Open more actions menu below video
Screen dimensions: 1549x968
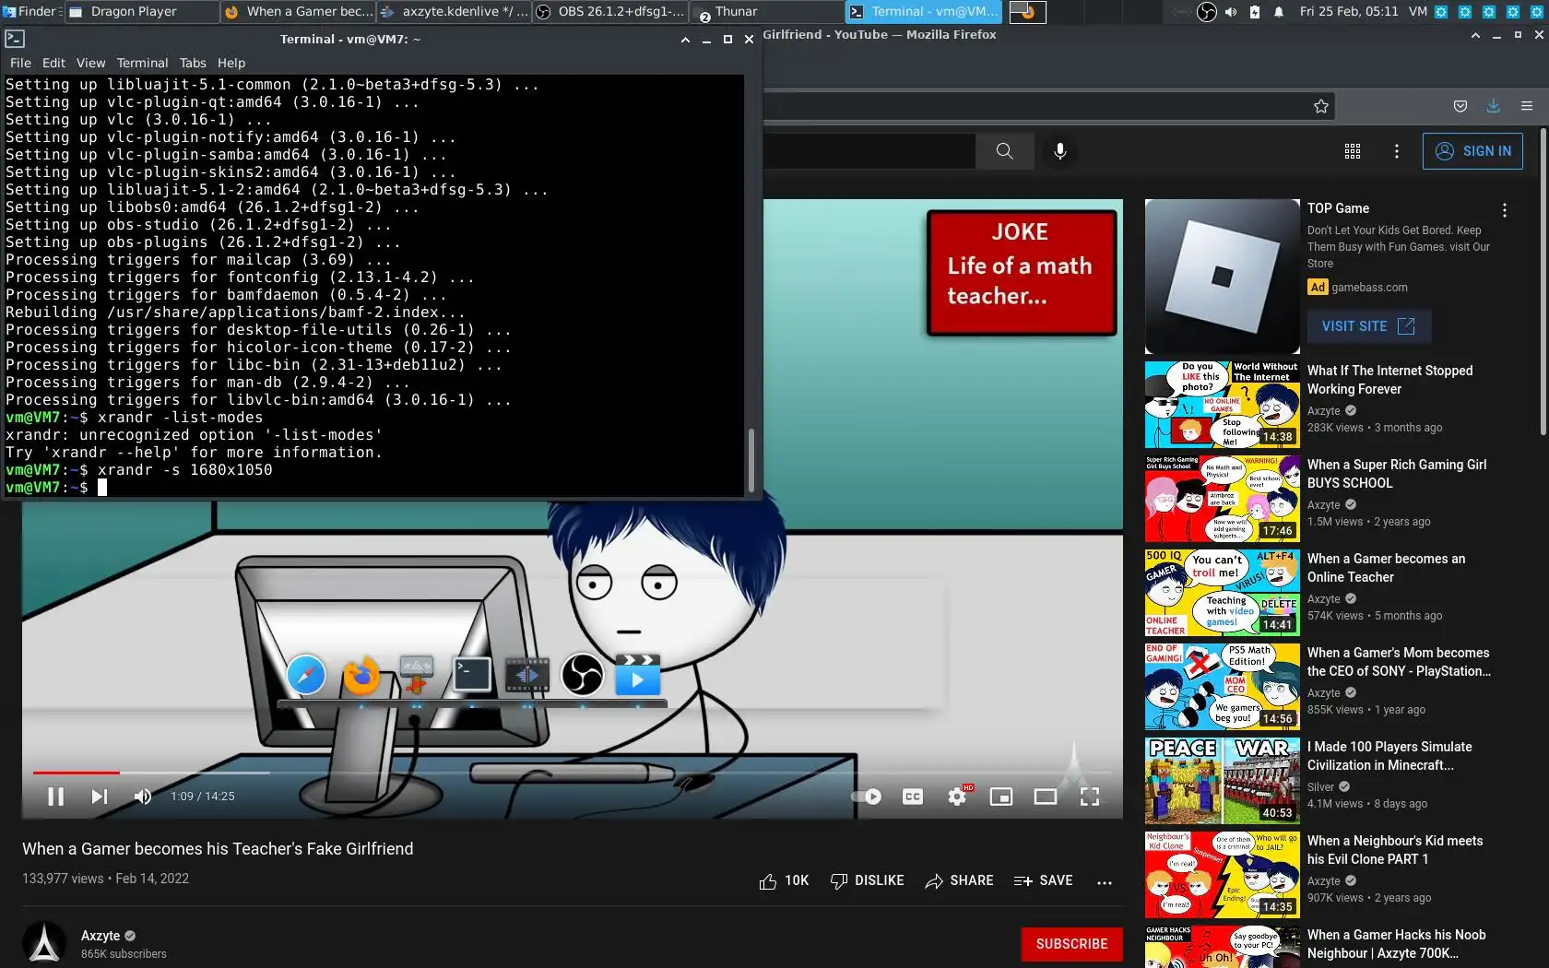pos(1105,882)
